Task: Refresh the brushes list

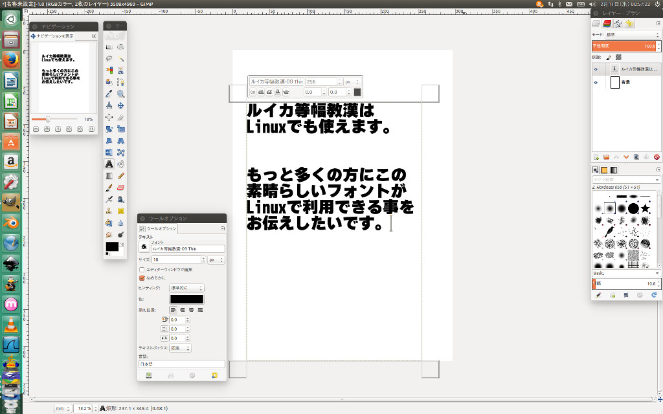Action: [654, 295]
